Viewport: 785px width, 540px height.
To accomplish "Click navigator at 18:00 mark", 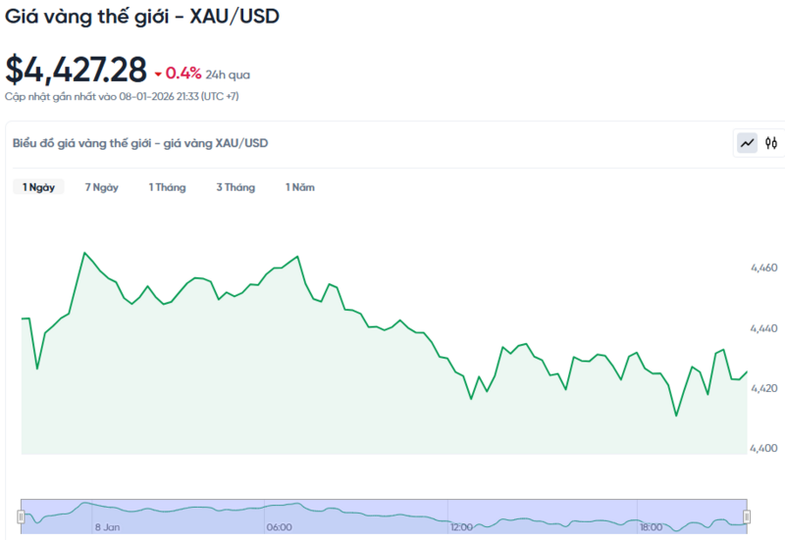I will click(651, 525).
